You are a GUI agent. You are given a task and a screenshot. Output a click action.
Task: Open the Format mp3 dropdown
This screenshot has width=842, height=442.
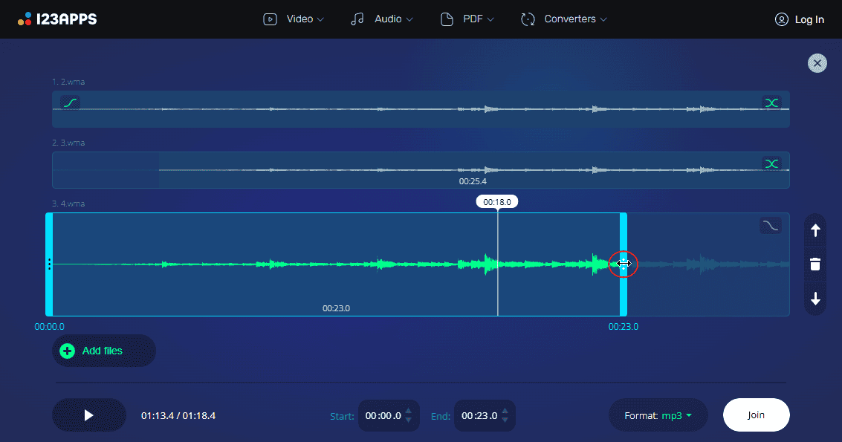click(658, 415)
